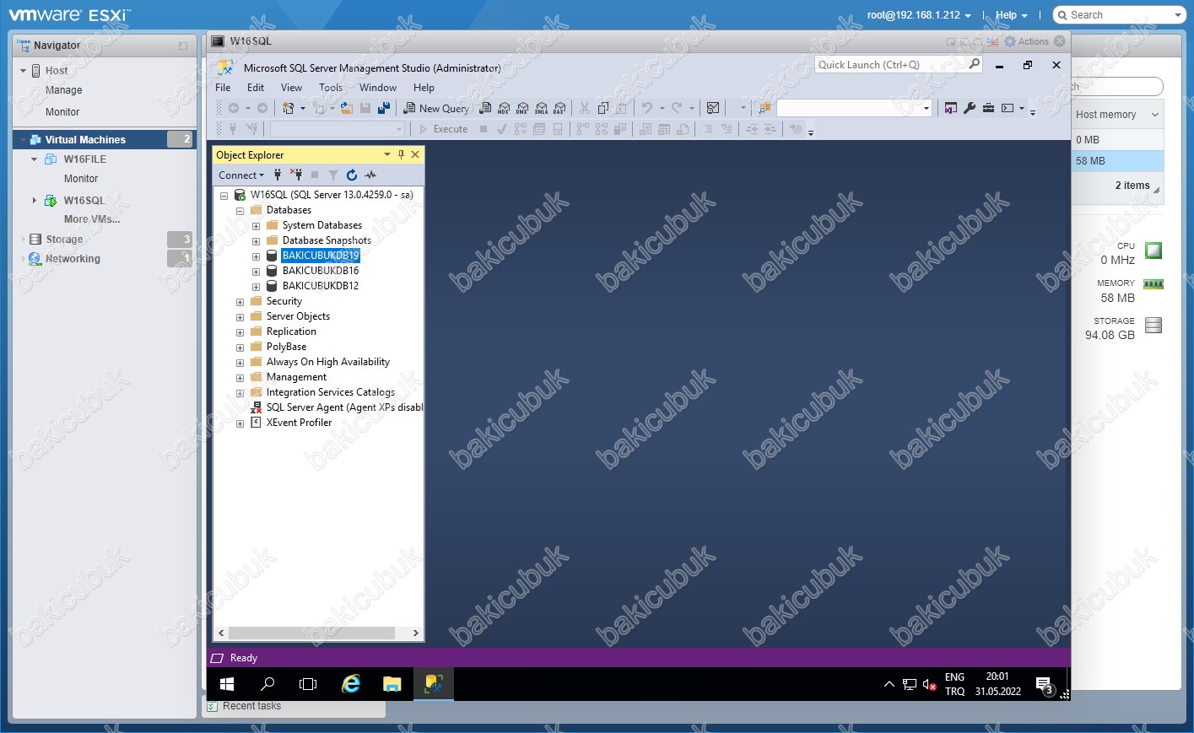Screen dimensions: 1194x733
Task: Expand the Security folder
Action: (240, 302)
